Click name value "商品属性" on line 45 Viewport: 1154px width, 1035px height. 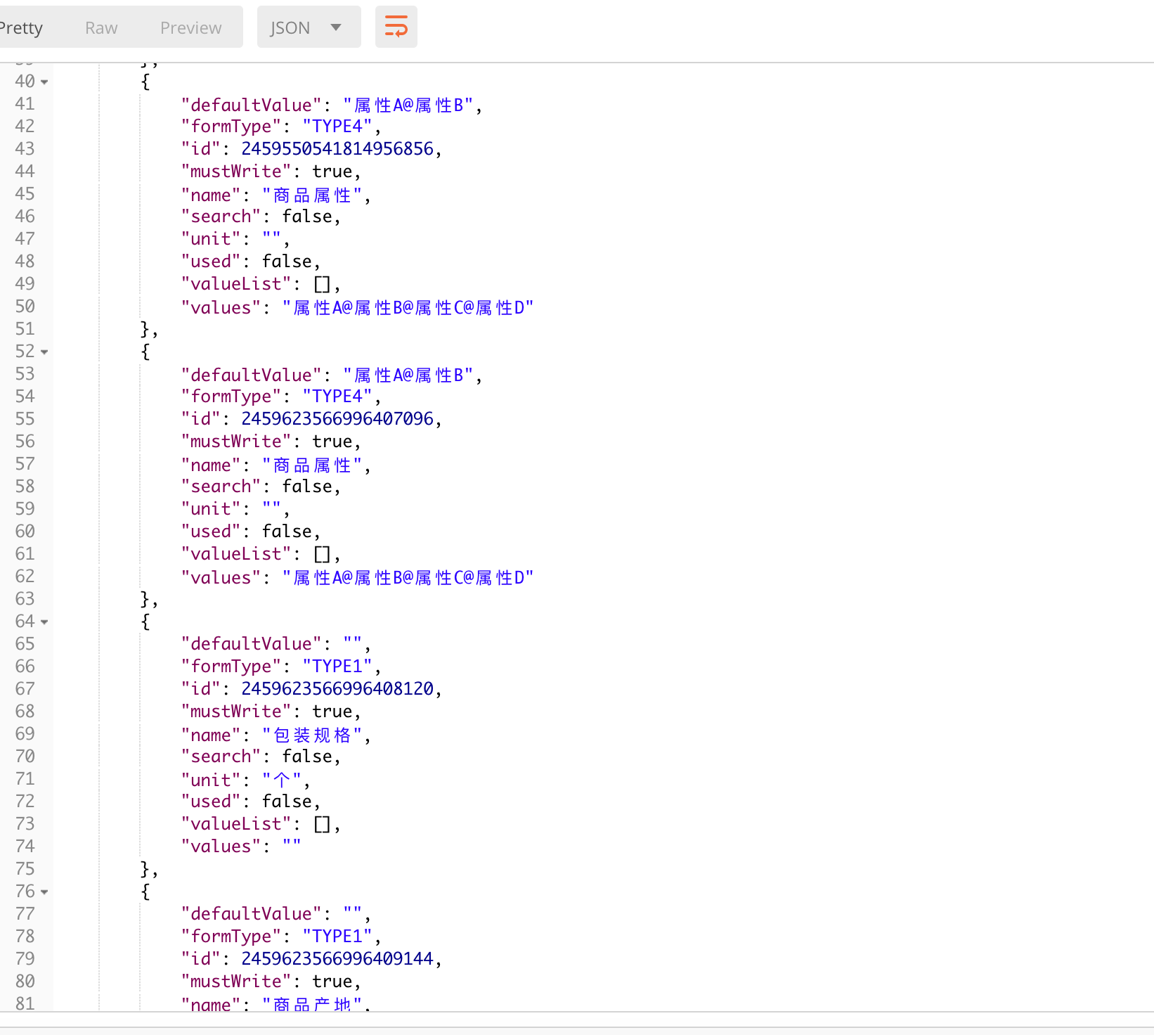[x=312, y=195]
